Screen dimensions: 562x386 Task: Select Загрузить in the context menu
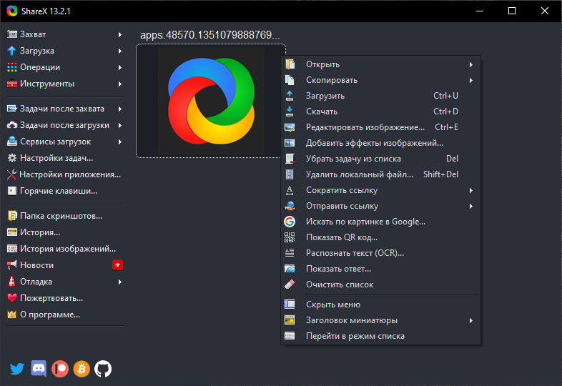pyautogui.click(x=380, y=96)
